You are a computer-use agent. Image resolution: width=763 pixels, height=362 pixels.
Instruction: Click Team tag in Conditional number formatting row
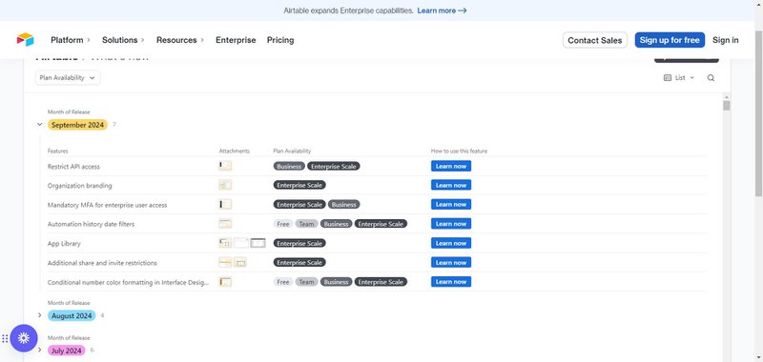(306, 282)
